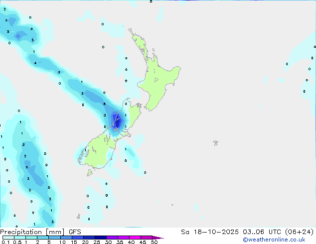This screenshot has height=244, width=316.
Task: Click the dark blue precipitation maximum over South Island
Action: [117, 121]
